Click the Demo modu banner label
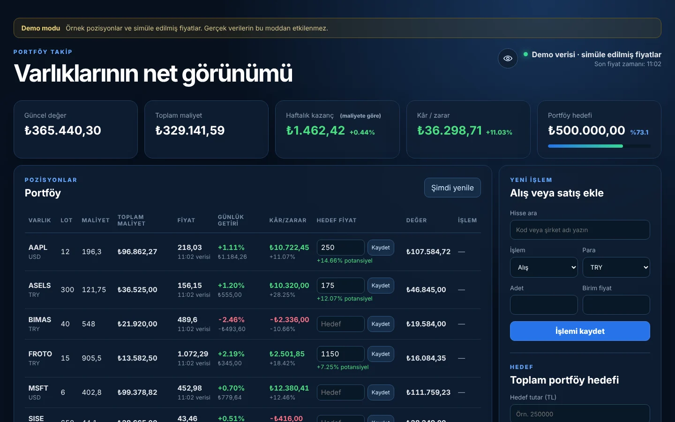This screenshot has height=422, width=675. [41, 28]
